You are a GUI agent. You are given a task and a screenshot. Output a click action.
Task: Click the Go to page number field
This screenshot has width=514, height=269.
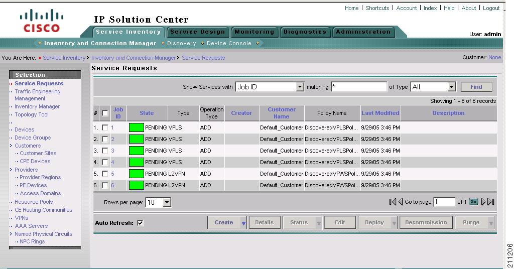pos(445,202)
